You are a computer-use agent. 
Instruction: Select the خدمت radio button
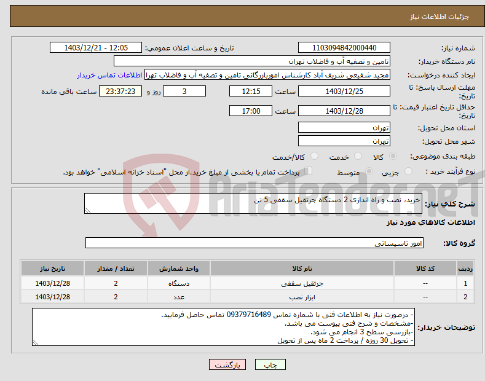(x=358, y=156)
